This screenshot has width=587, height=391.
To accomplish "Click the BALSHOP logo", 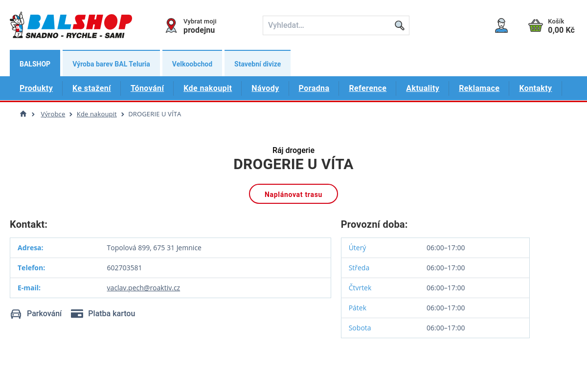I will (x=71, y=25).
